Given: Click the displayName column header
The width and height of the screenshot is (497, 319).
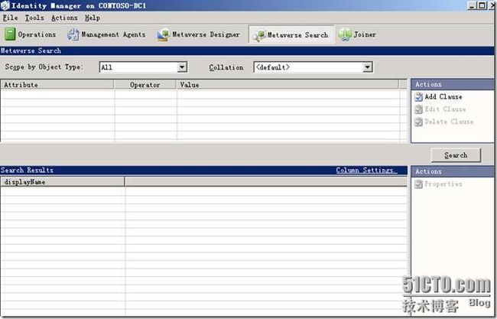Looking at the screenshot, I should [63, 182].
